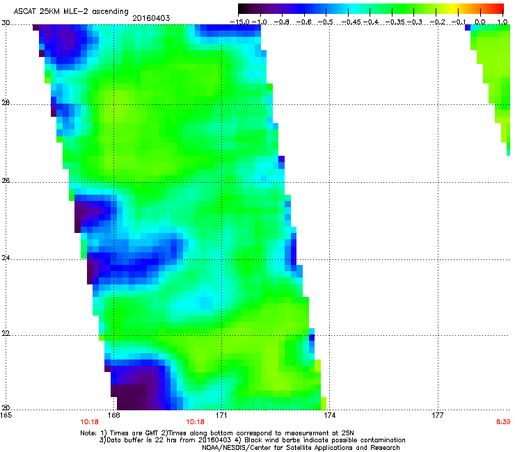Image resolution: width=515 pixels, height=452 pixels.
Task: Click the -0.1 color scale label
Action: click(458, 22)
